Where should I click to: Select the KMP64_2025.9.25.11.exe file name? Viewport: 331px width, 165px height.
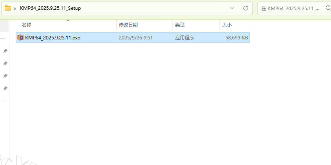(52, 38)
